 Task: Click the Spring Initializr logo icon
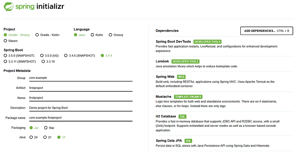pos(9,7)
